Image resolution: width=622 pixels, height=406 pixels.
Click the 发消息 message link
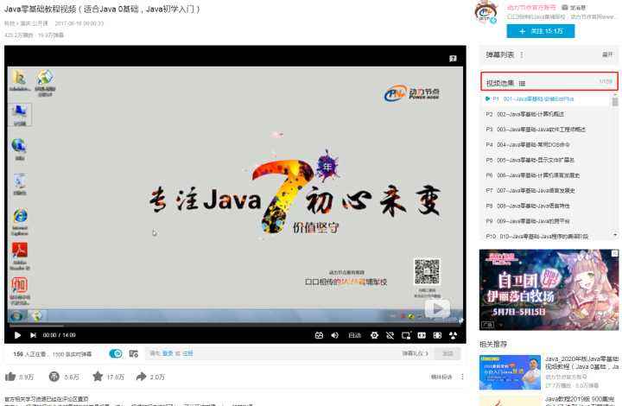click(574, 7)
